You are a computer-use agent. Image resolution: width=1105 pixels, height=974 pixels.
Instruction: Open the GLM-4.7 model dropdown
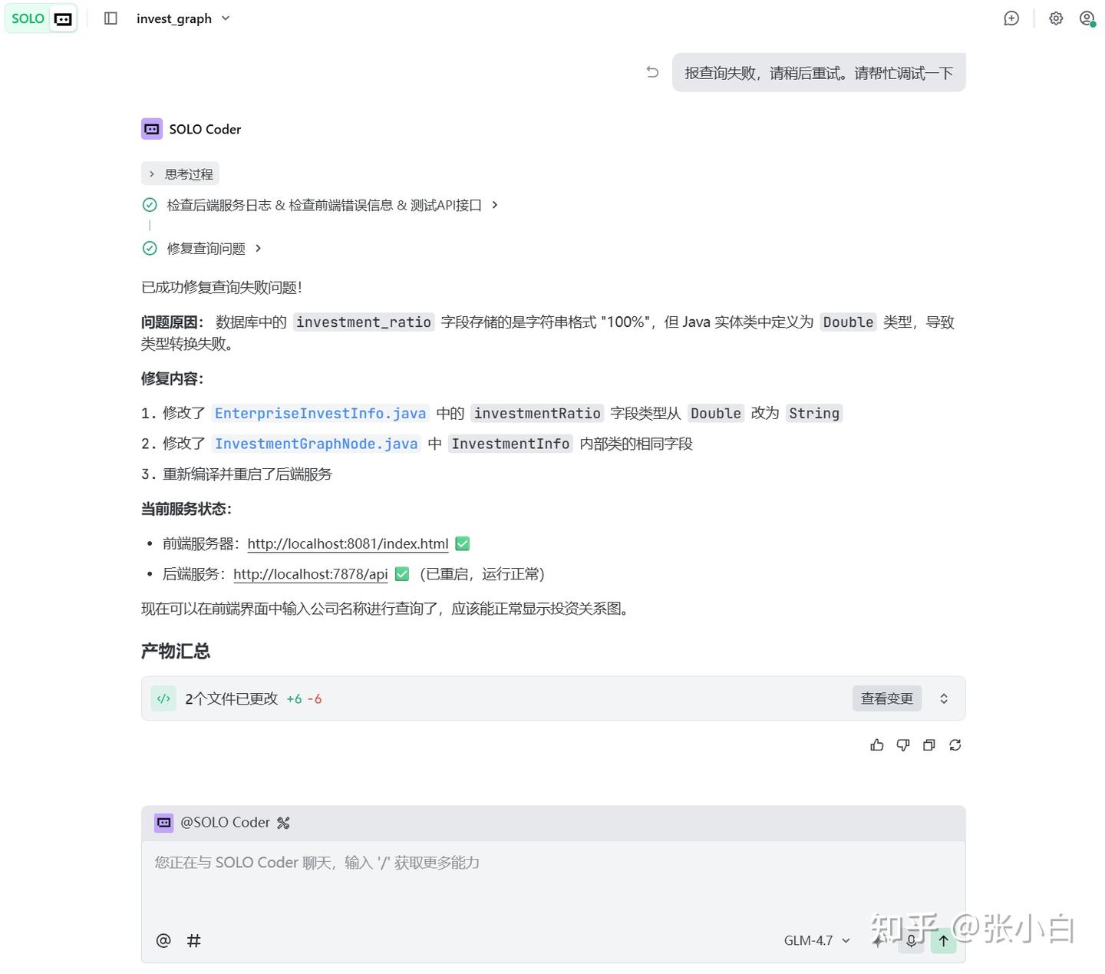tap(817, 940)
